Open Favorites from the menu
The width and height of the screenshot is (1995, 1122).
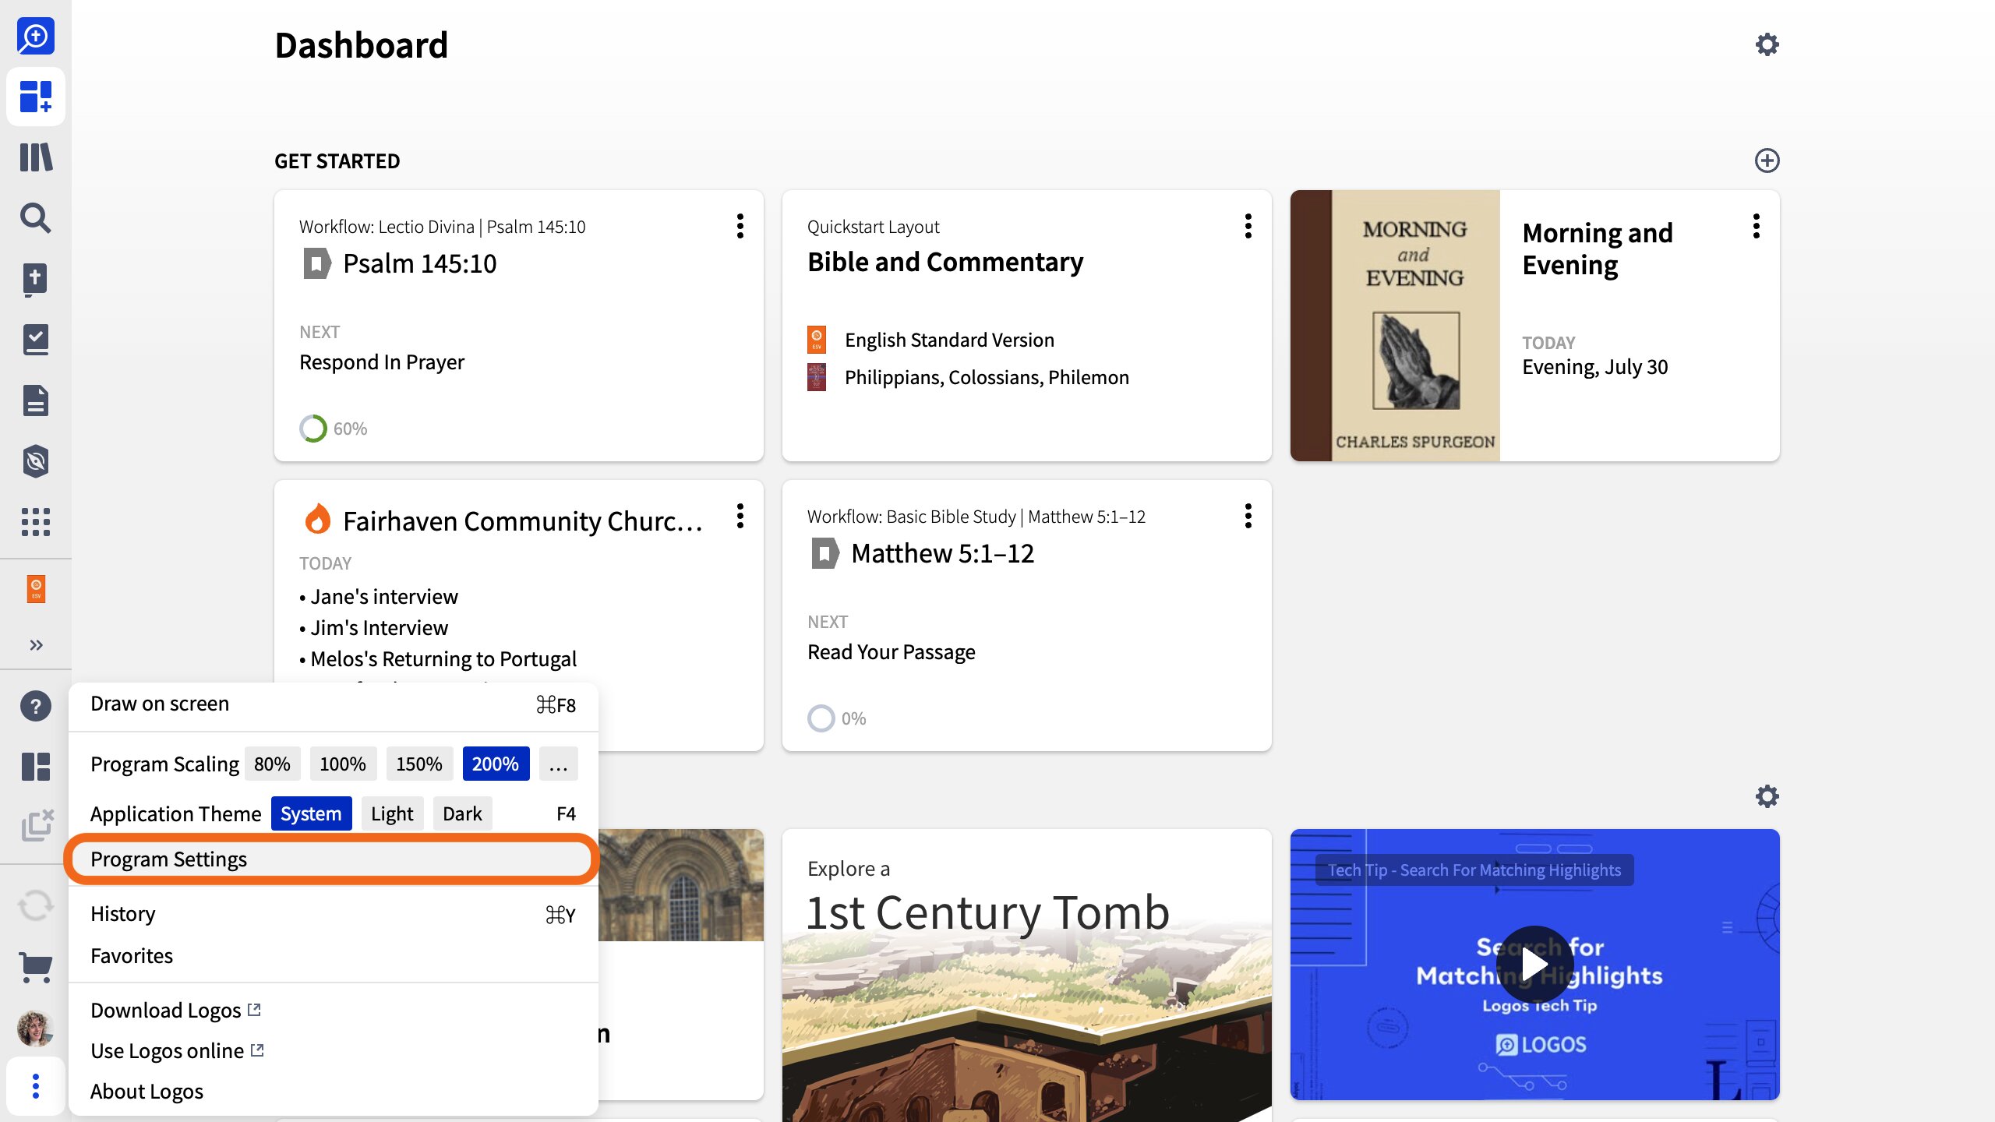click(x=334, y=956)
